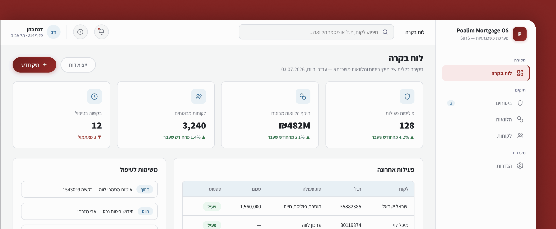The height and width of the screenshot is (229, 556).
Task: Open הלוואות in the sidebar
Action: [x=486, y=119]
